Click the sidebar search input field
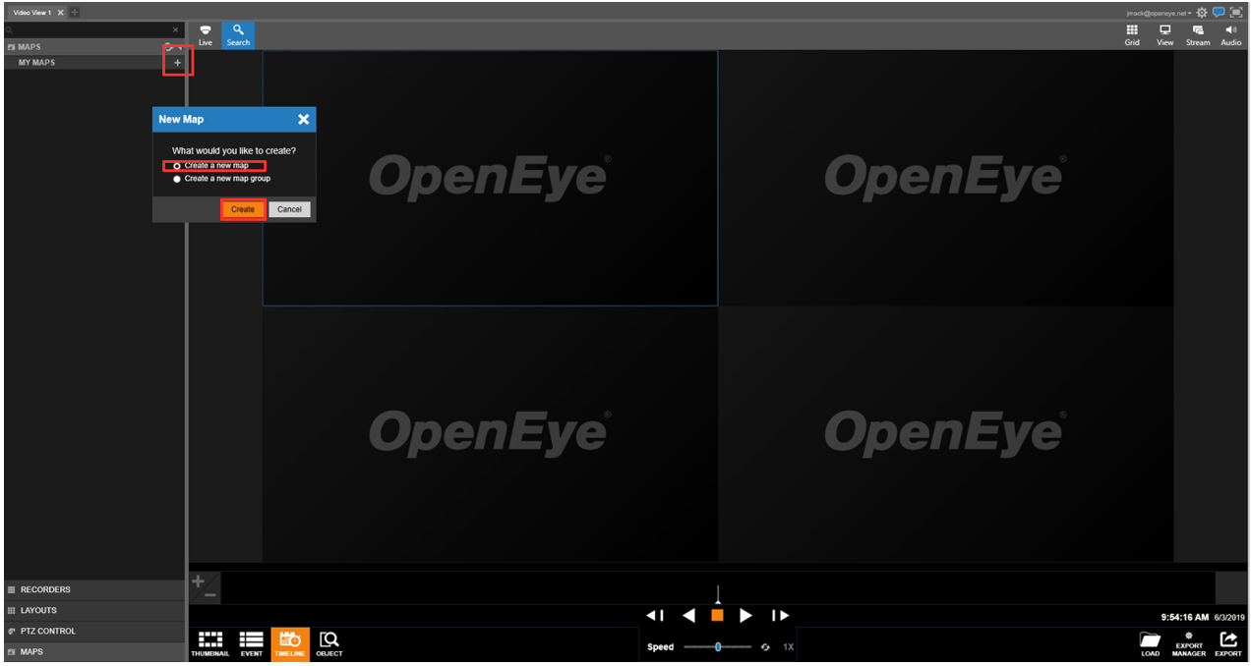The height and width of the screenshot is (666, 1251). pyautogui.click(x=89, y=31)
